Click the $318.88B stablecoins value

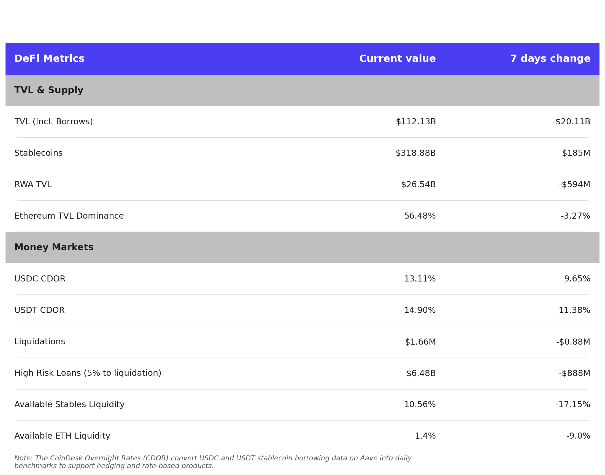415,153
